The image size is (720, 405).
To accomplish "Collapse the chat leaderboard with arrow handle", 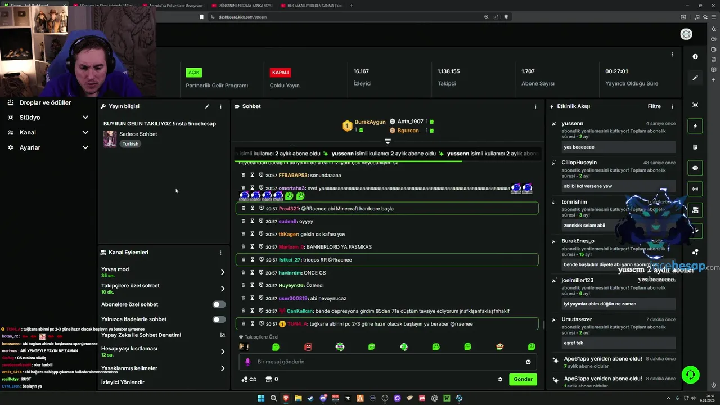I will (388, 141).
